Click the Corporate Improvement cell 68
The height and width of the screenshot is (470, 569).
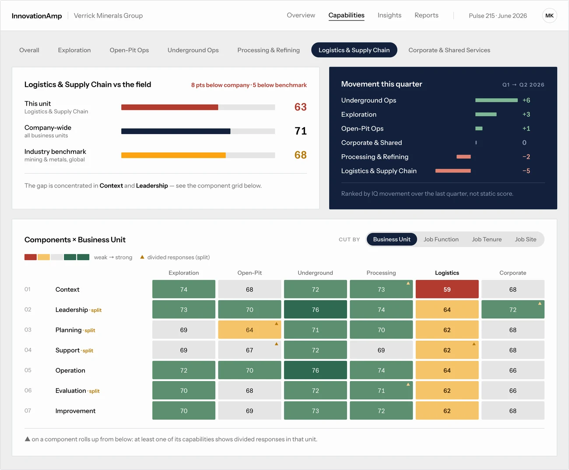(513, 410)
